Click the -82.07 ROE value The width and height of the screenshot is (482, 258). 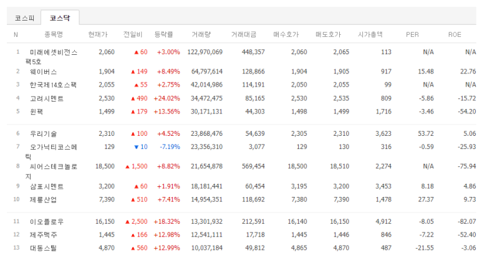tap(467, 222)
